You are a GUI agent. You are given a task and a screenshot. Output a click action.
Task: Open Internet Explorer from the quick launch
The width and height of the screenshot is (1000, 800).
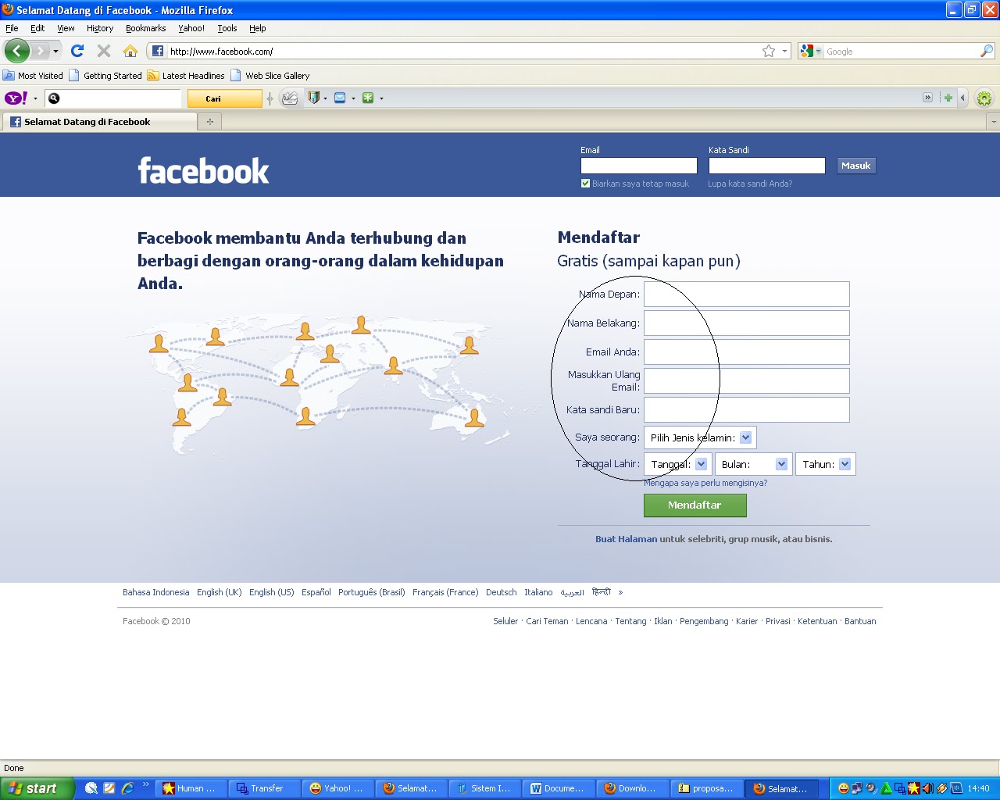[x=127, y=788]
